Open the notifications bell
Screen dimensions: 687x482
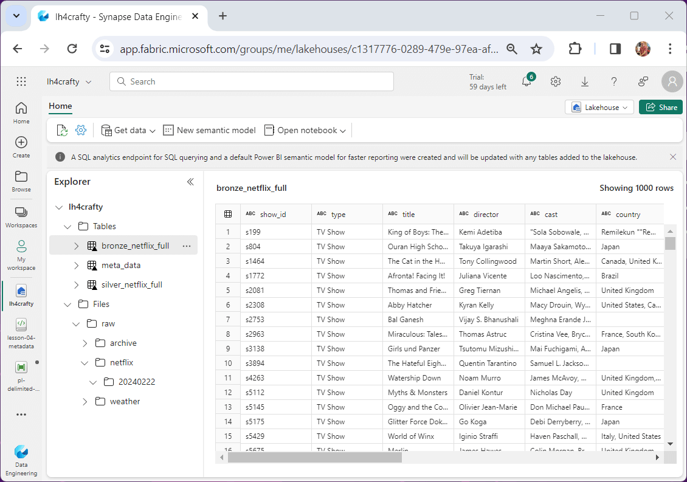pyautogui.click(x=526, y=81)
